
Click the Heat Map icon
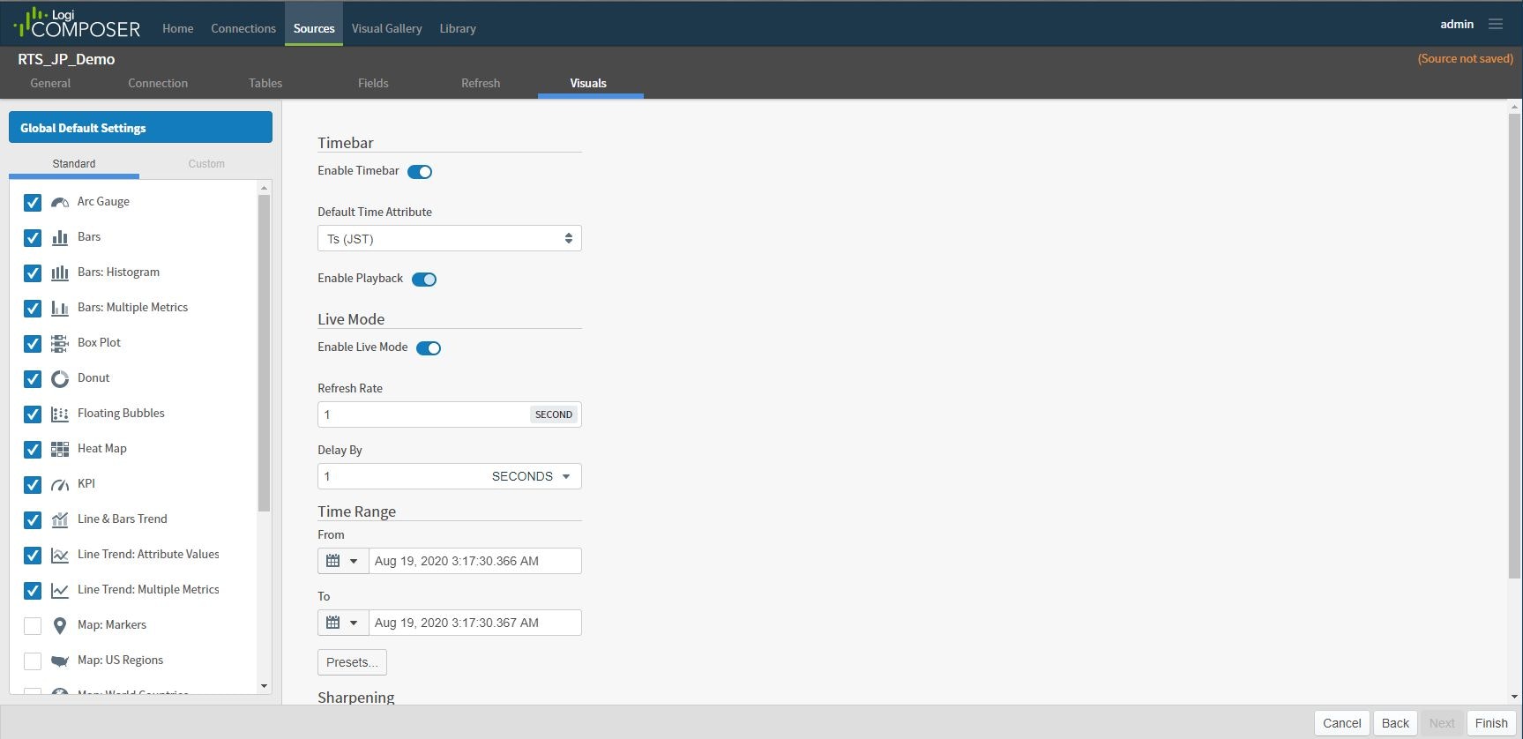60,449
